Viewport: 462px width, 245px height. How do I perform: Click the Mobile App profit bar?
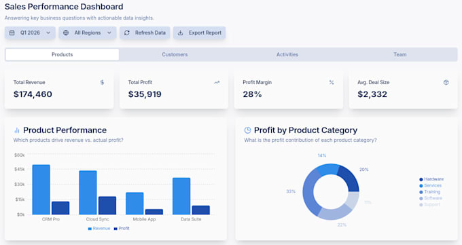click(154, 212)
